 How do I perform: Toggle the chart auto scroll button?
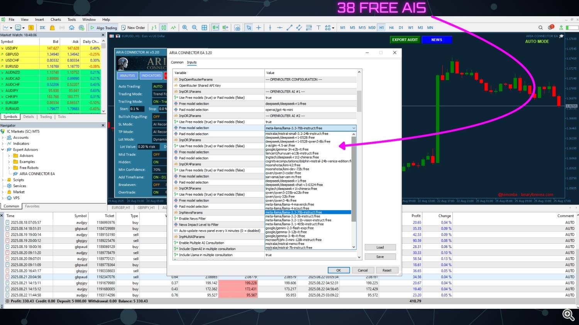pos(215,28)
